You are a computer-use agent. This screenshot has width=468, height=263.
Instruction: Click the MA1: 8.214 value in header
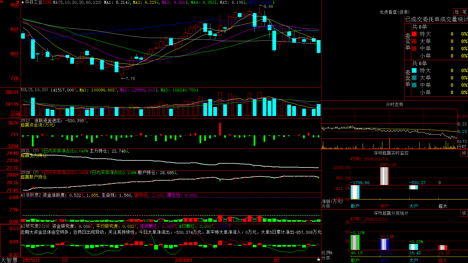117,2
